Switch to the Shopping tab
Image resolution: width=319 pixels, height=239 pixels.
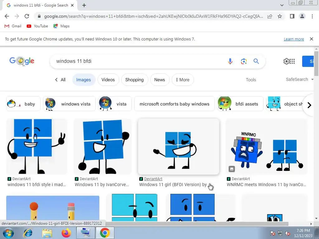coord(135,80)
